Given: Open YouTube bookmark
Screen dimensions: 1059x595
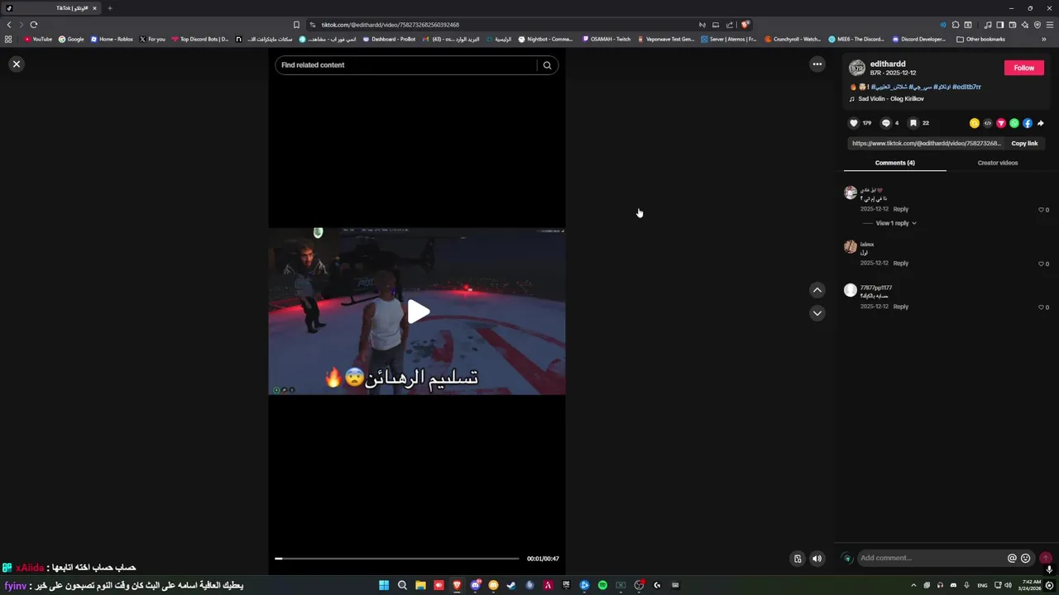Looking at the screenshot, I should pyautogui.click(x=38, y=39).
